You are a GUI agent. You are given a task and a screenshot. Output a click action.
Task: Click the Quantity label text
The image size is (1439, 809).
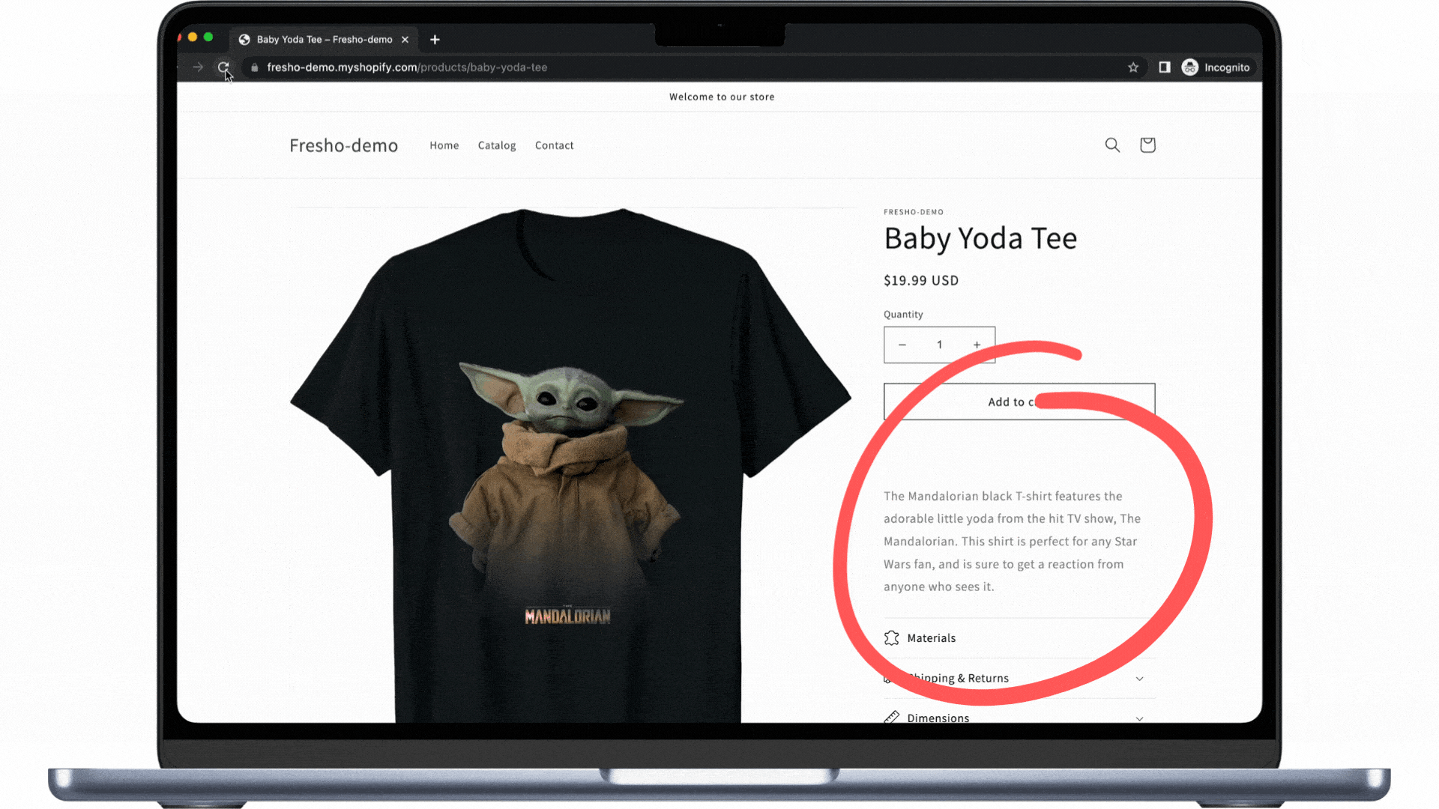903,315
